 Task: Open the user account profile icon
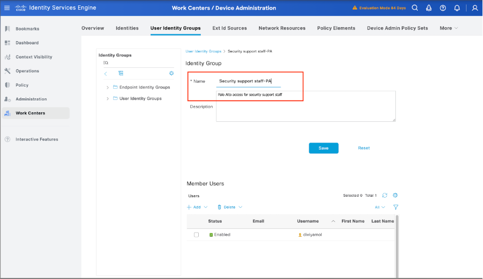pyautogui.click(x=474, y=8)
